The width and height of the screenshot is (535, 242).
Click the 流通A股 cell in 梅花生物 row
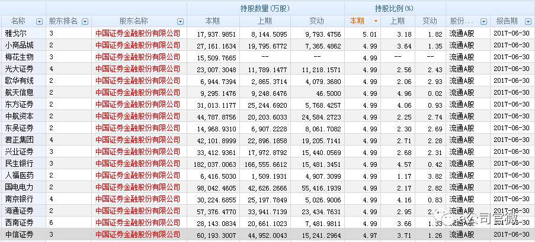462,57
